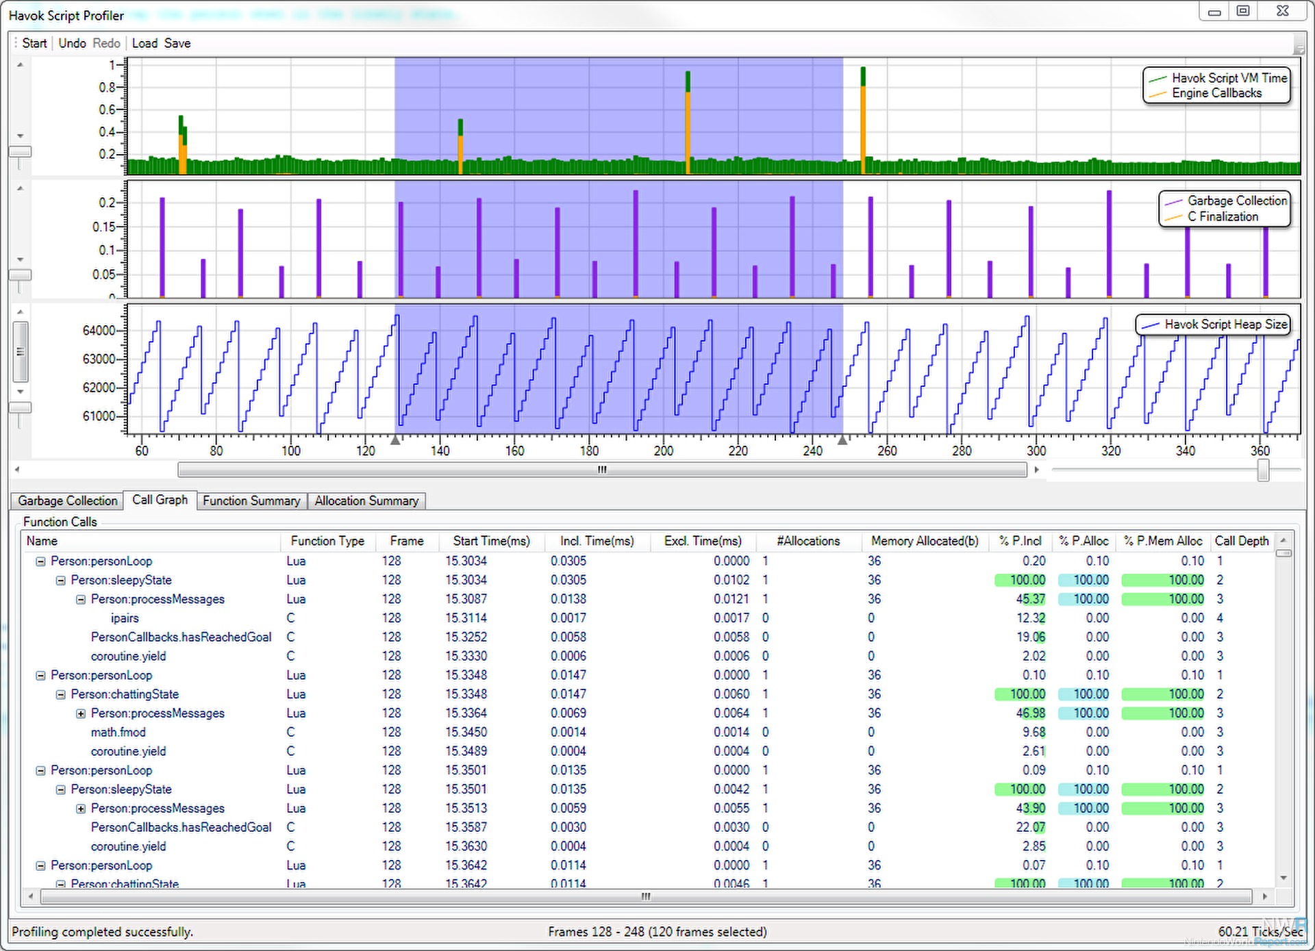Viewport: 1315px width, 951px height.
Task: Collapse Person:personLoop row at 15.3642
Action: point(40,865)
